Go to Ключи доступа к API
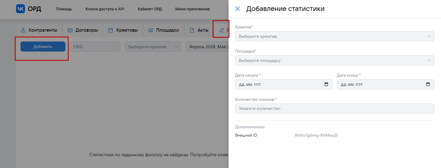441x168 pixels. (x=105, y=9)
